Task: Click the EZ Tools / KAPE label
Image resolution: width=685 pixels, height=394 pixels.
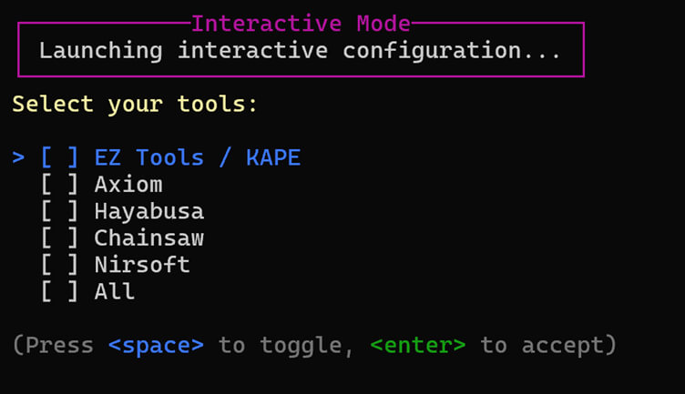Action: tap(197, 158)
